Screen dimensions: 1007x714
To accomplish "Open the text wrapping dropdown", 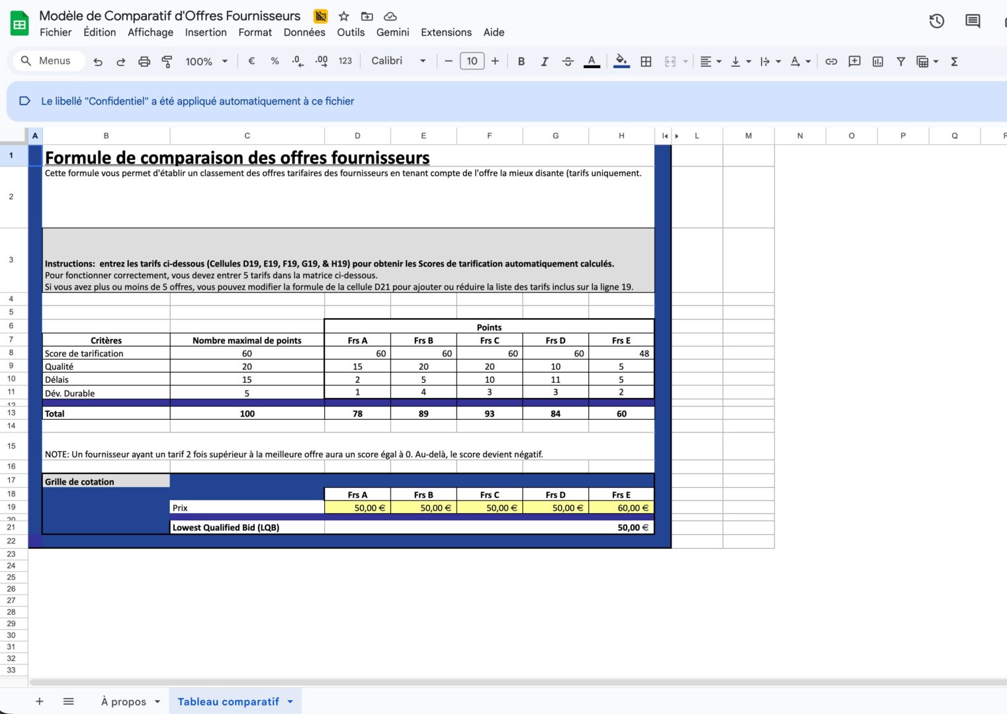I will click(770, 61).
